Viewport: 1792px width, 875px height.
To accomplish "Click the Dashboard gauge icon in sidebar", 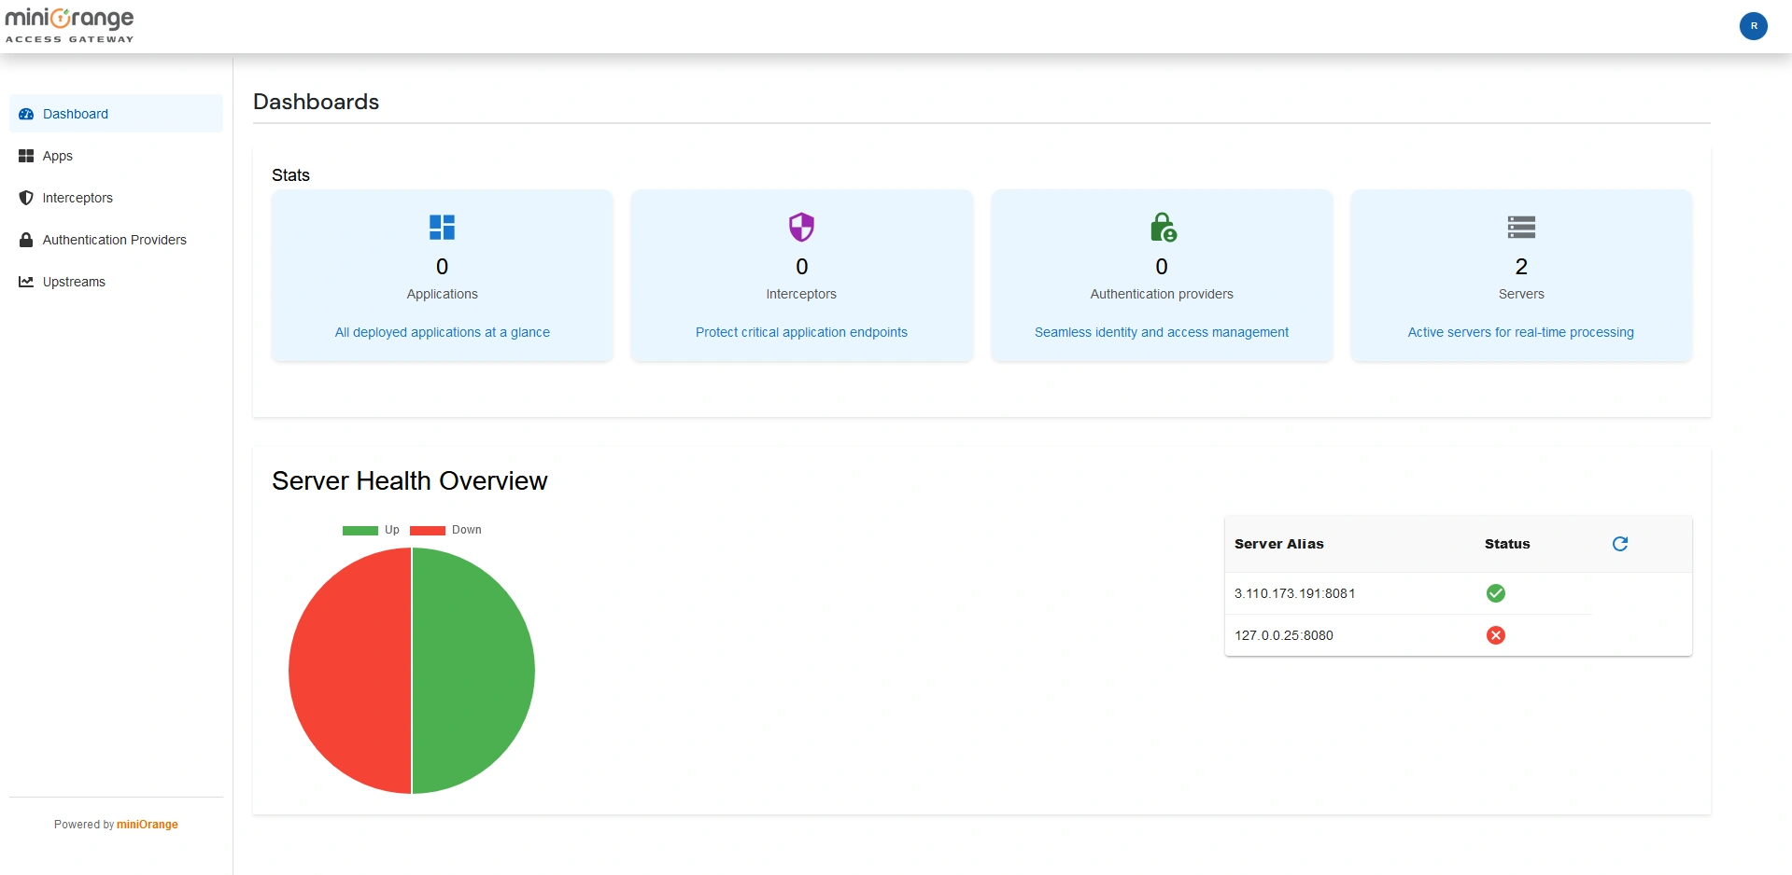I will [x=26, y=114].
